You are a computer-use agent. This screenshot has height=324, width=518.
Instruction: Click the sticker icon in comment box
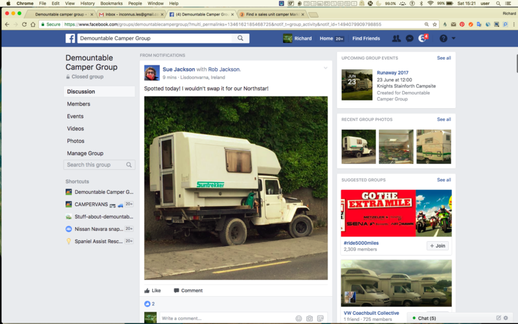pyautogui.click(x=320, y=318)
